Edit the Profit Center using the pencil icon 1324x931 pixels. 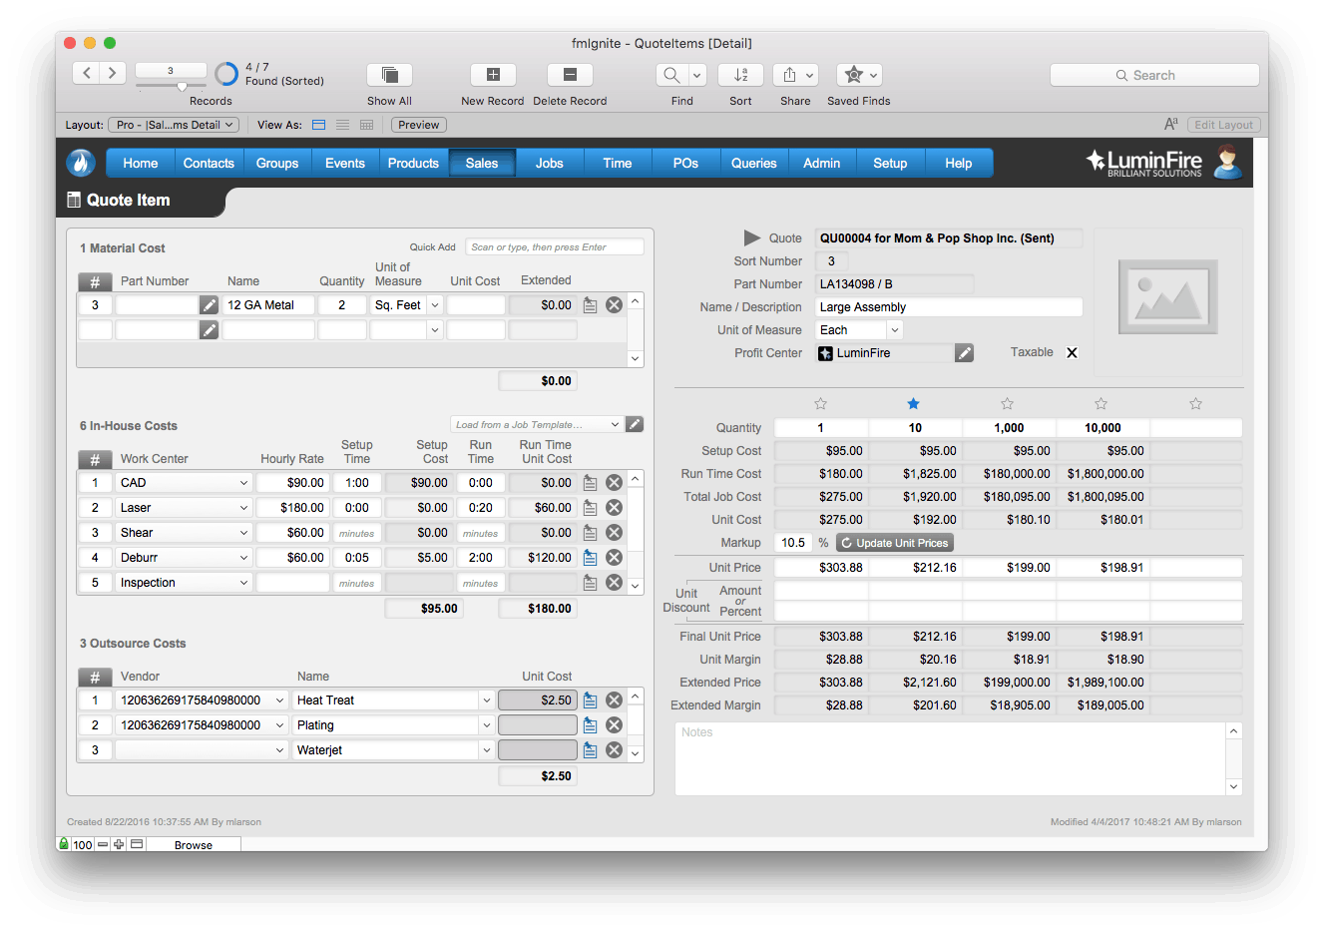point(964,352)
